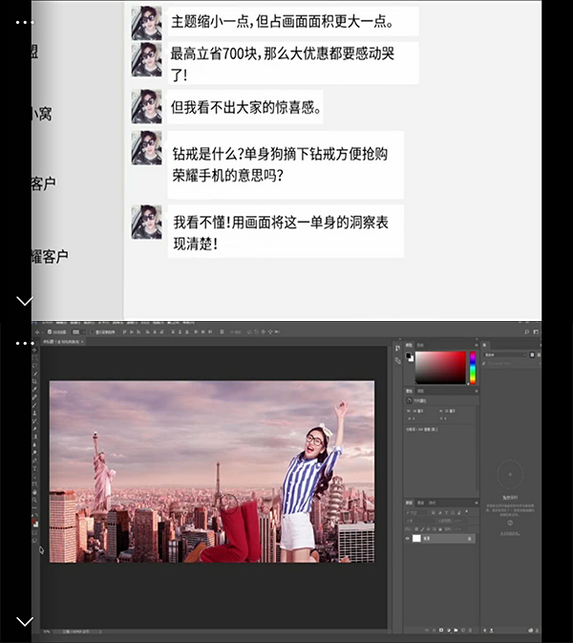Click the toolbox foreground color swatch
The height and width of the screenshot is (643, 573).
point(33,521)
